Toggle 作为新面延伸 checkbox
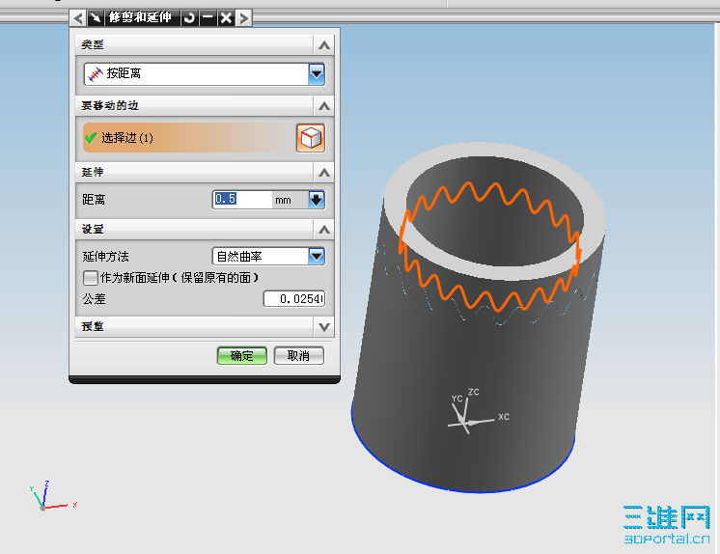The width and height of the screenshot is (720, 554). [91, 278]
